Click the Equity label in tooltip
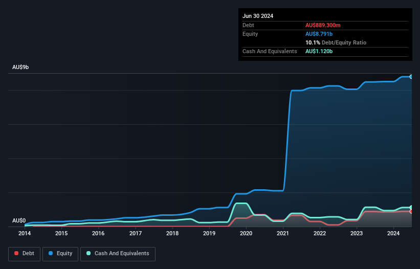Viewport: 420px width, 269px height. point(250,34)
